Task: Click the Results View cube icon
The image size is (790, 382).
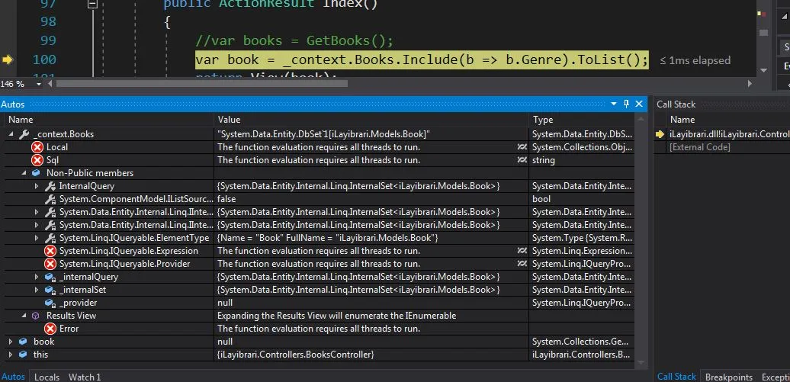Action: pos(35,316)
